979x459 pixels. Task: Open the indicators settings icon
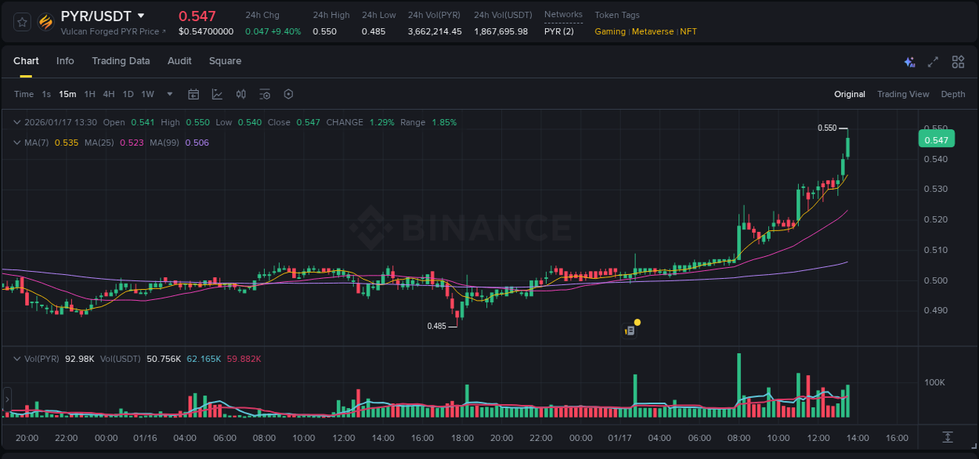coord(265,94)
